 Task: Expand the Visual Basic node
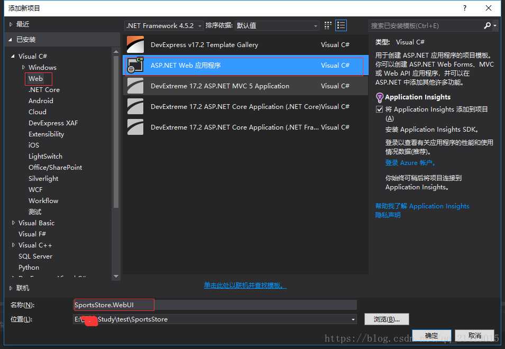click(13, 223)
